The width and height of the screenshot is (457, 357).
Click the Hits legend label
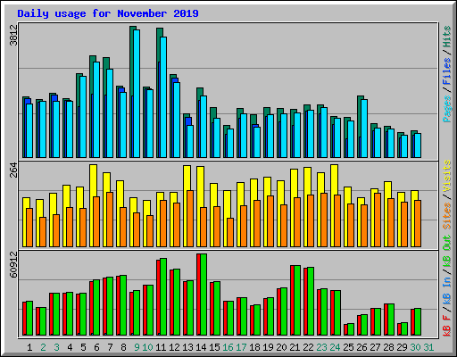click(x=446, y=37)
